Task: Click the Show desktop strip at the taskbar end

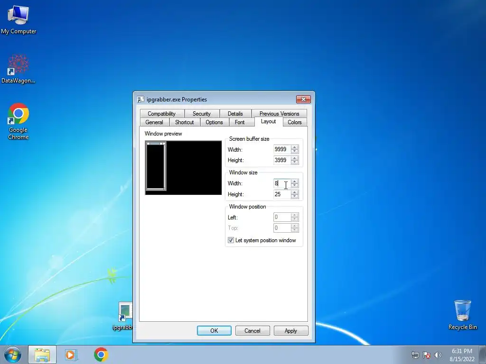Action: (483, 355)
